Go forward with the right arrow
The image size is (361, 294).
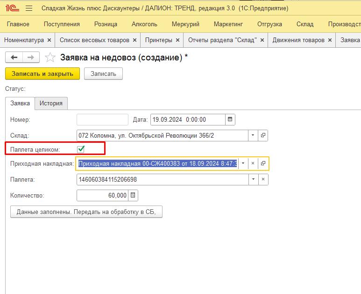31,57
